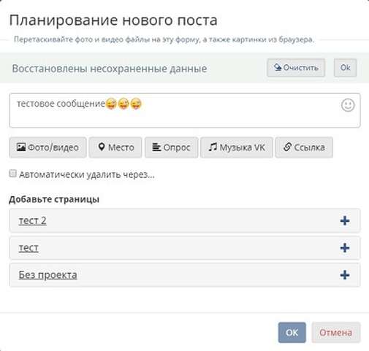Click the 'Добавьте страницы' heading
369x351 pixels.
pos(54,199)
